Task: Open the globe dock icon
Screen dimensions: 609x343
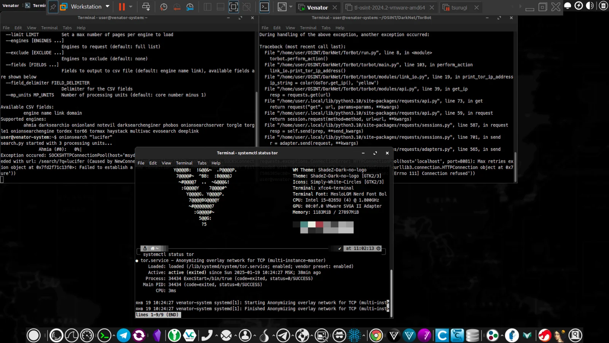Action: click(303, 335)
